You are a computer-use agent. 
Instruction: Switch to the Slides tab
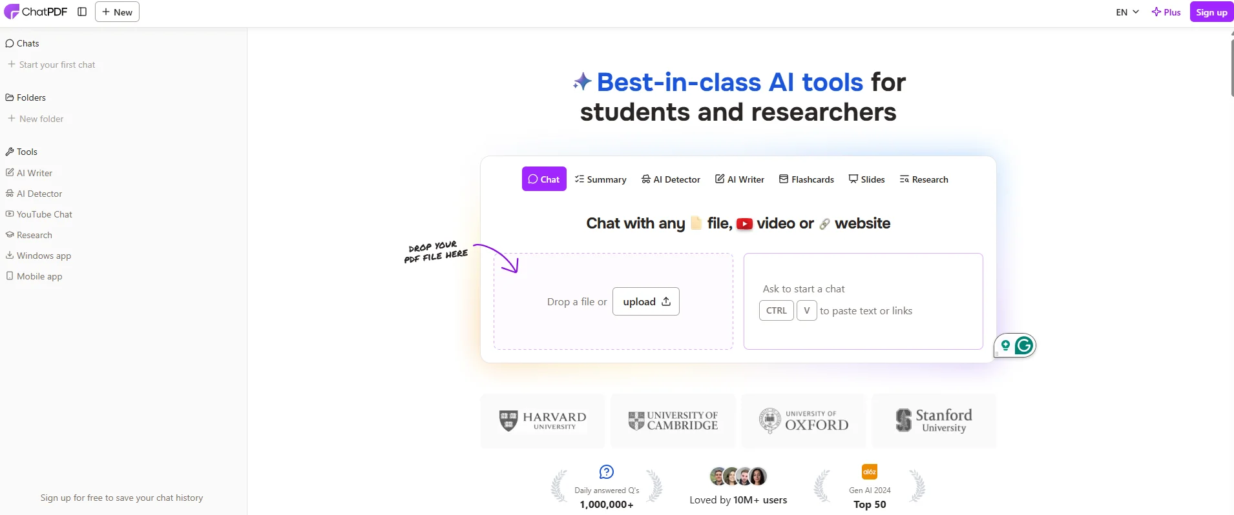click(x=866, y=179)
